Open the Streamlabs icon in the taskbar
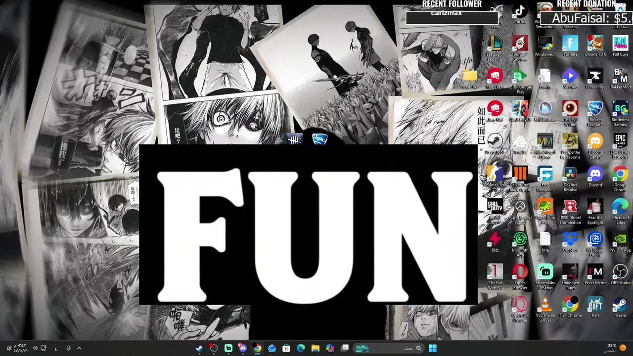 228,348
